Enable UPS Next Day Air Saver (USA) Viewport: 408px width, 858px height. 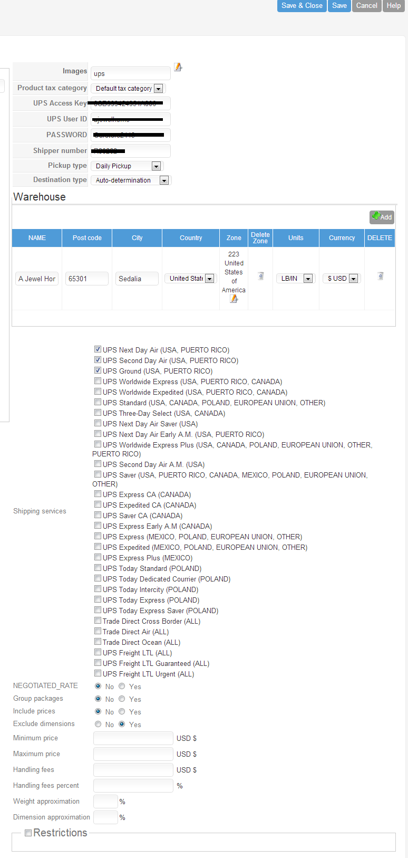pyautogui.click(x=98, y=423)
